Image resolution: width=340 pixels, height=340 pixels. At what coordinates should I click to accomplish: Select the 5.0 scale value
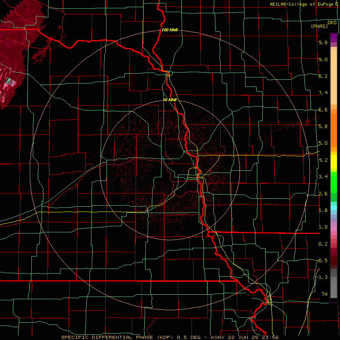pos(323,143)
